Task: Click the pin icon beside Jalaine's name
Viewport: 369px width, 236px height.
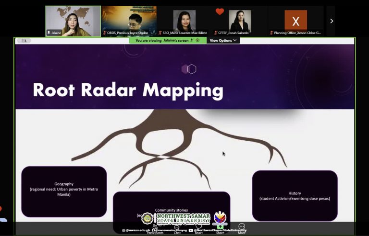Action: (49, 33)
